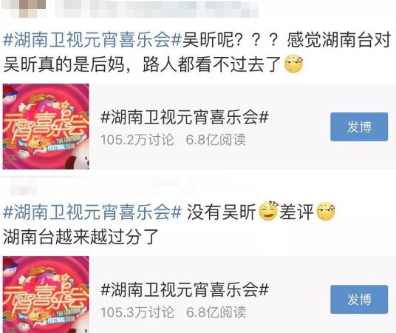The height and width of the screenshot is (333, 396).
Task: Click 发博 on the 105.2万讨论 card
Action: [359, 127]
